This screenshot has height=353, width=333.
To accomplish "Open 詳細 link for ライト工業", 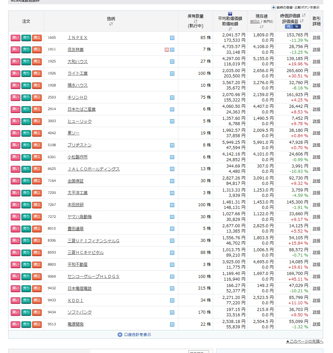I will [x=316, y=73].
